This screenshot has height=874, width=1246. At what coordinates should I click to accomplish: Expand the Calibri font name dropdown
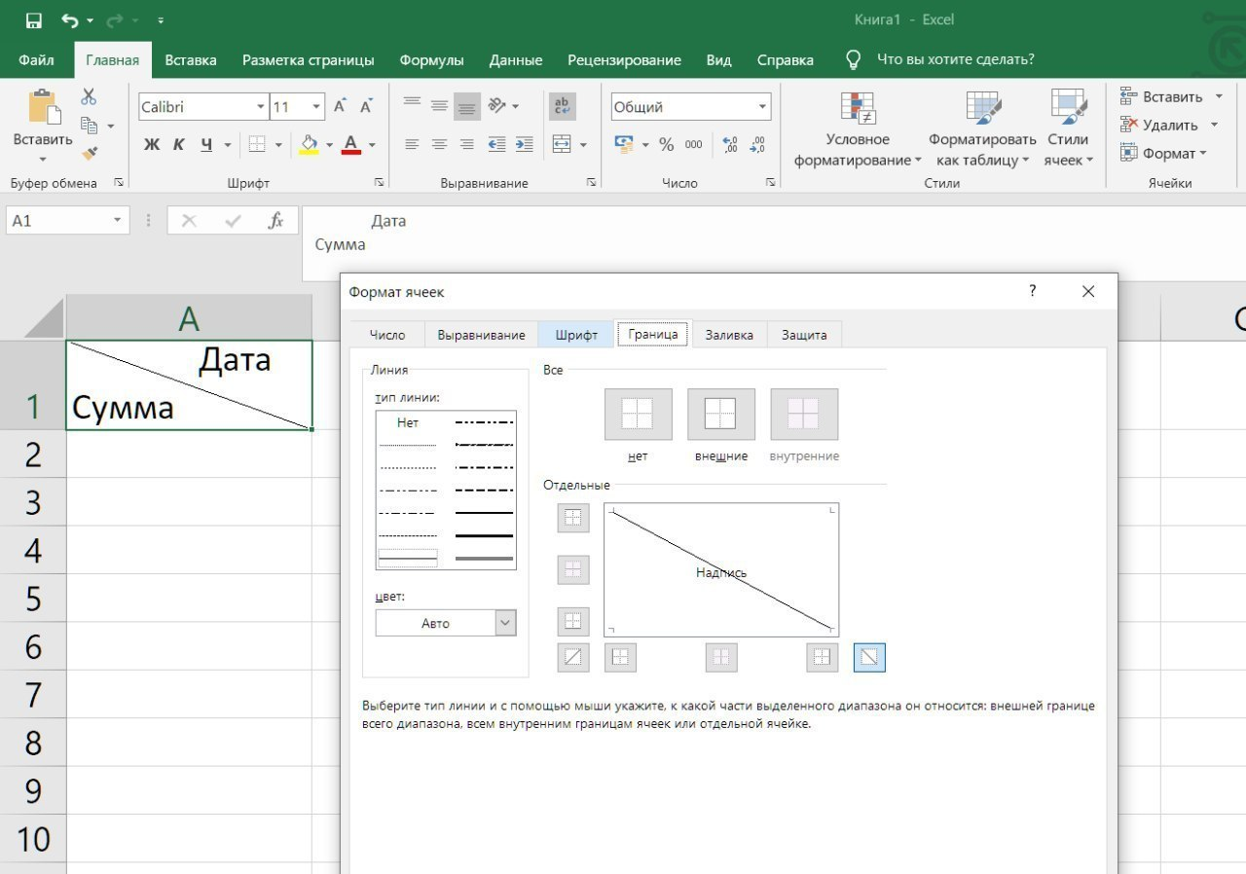pos(260,107)
